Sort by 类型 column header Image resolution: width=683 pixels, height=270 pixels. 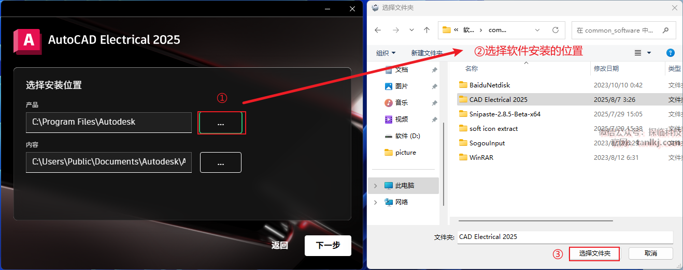pyautogui.click(x=674, y=68)
